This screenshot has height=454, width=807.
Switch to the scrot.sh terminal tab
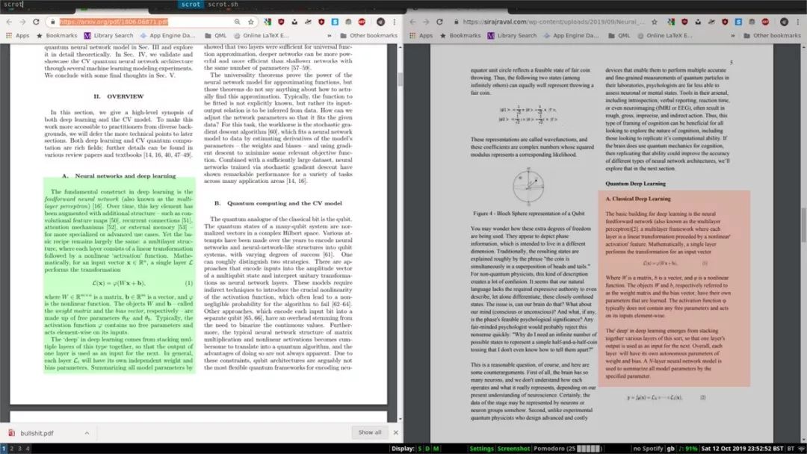coord(223,4)
